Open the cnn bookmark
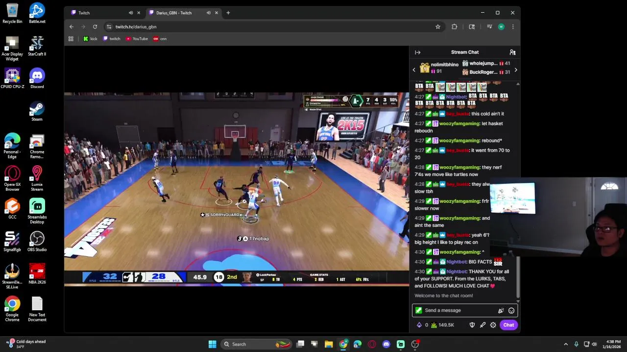The width and height of the screenshot is (627, 352). tap(160, 39)
